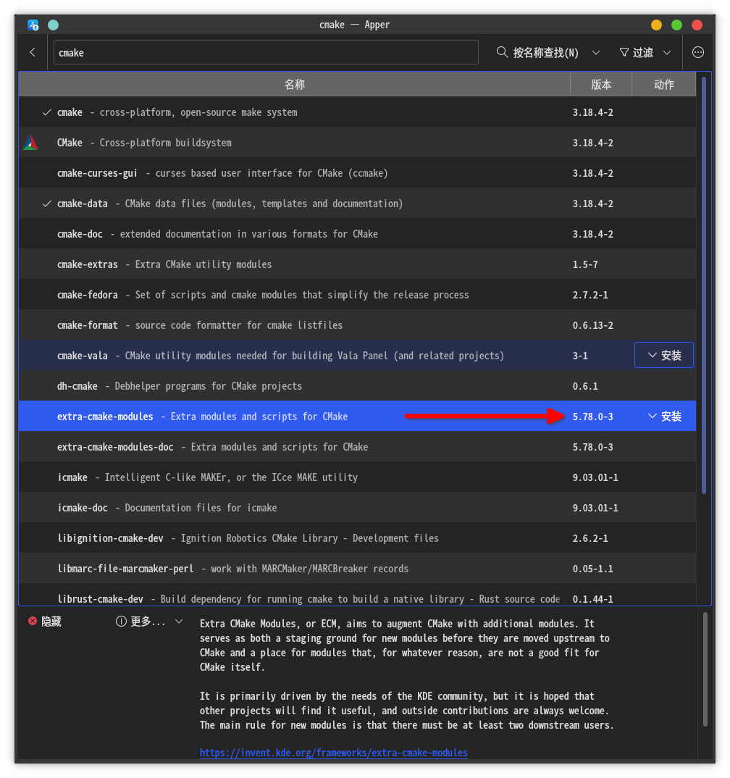Click the Apper app icon in title bar
Screen dimensions: 730x778
point(33,25)
